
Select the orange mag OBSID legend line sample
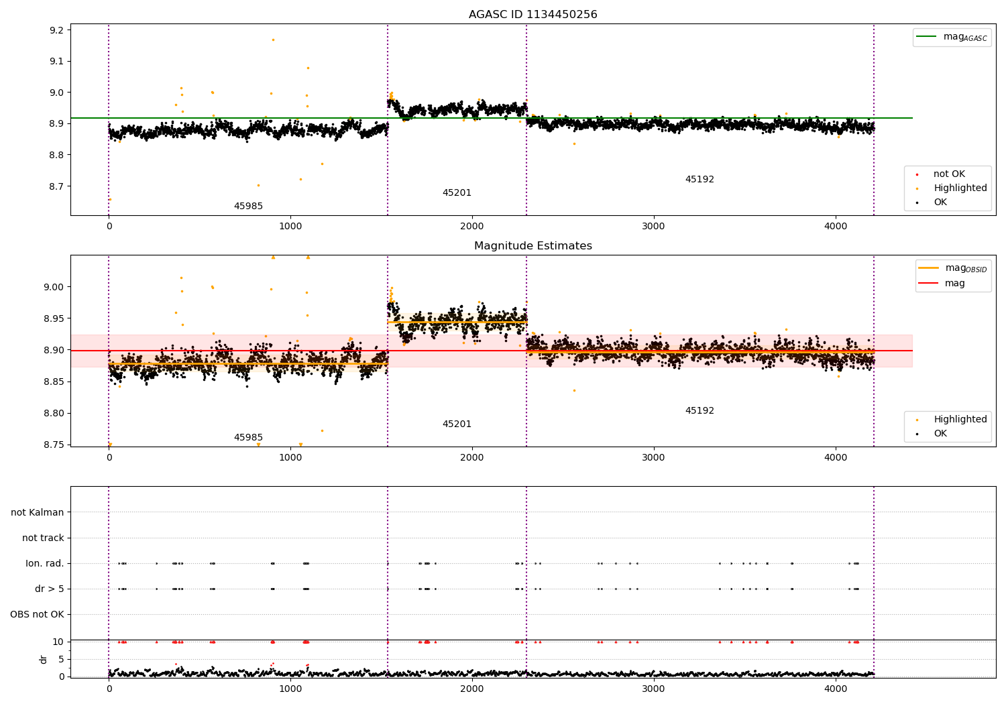928,268
